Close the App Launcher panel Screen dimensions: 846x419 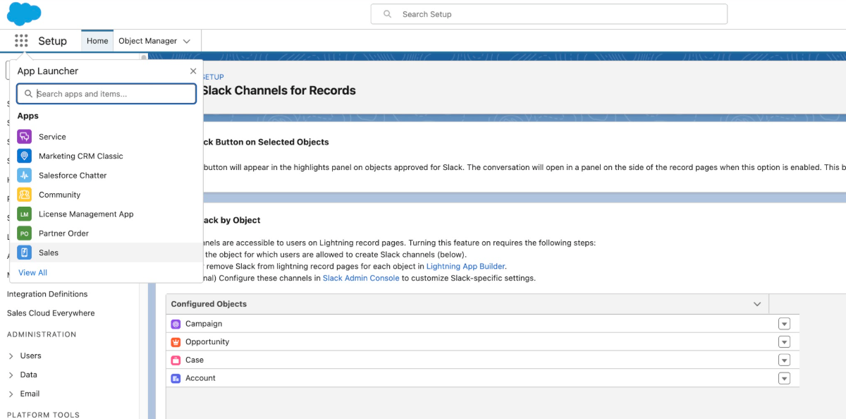pos(193,71)
